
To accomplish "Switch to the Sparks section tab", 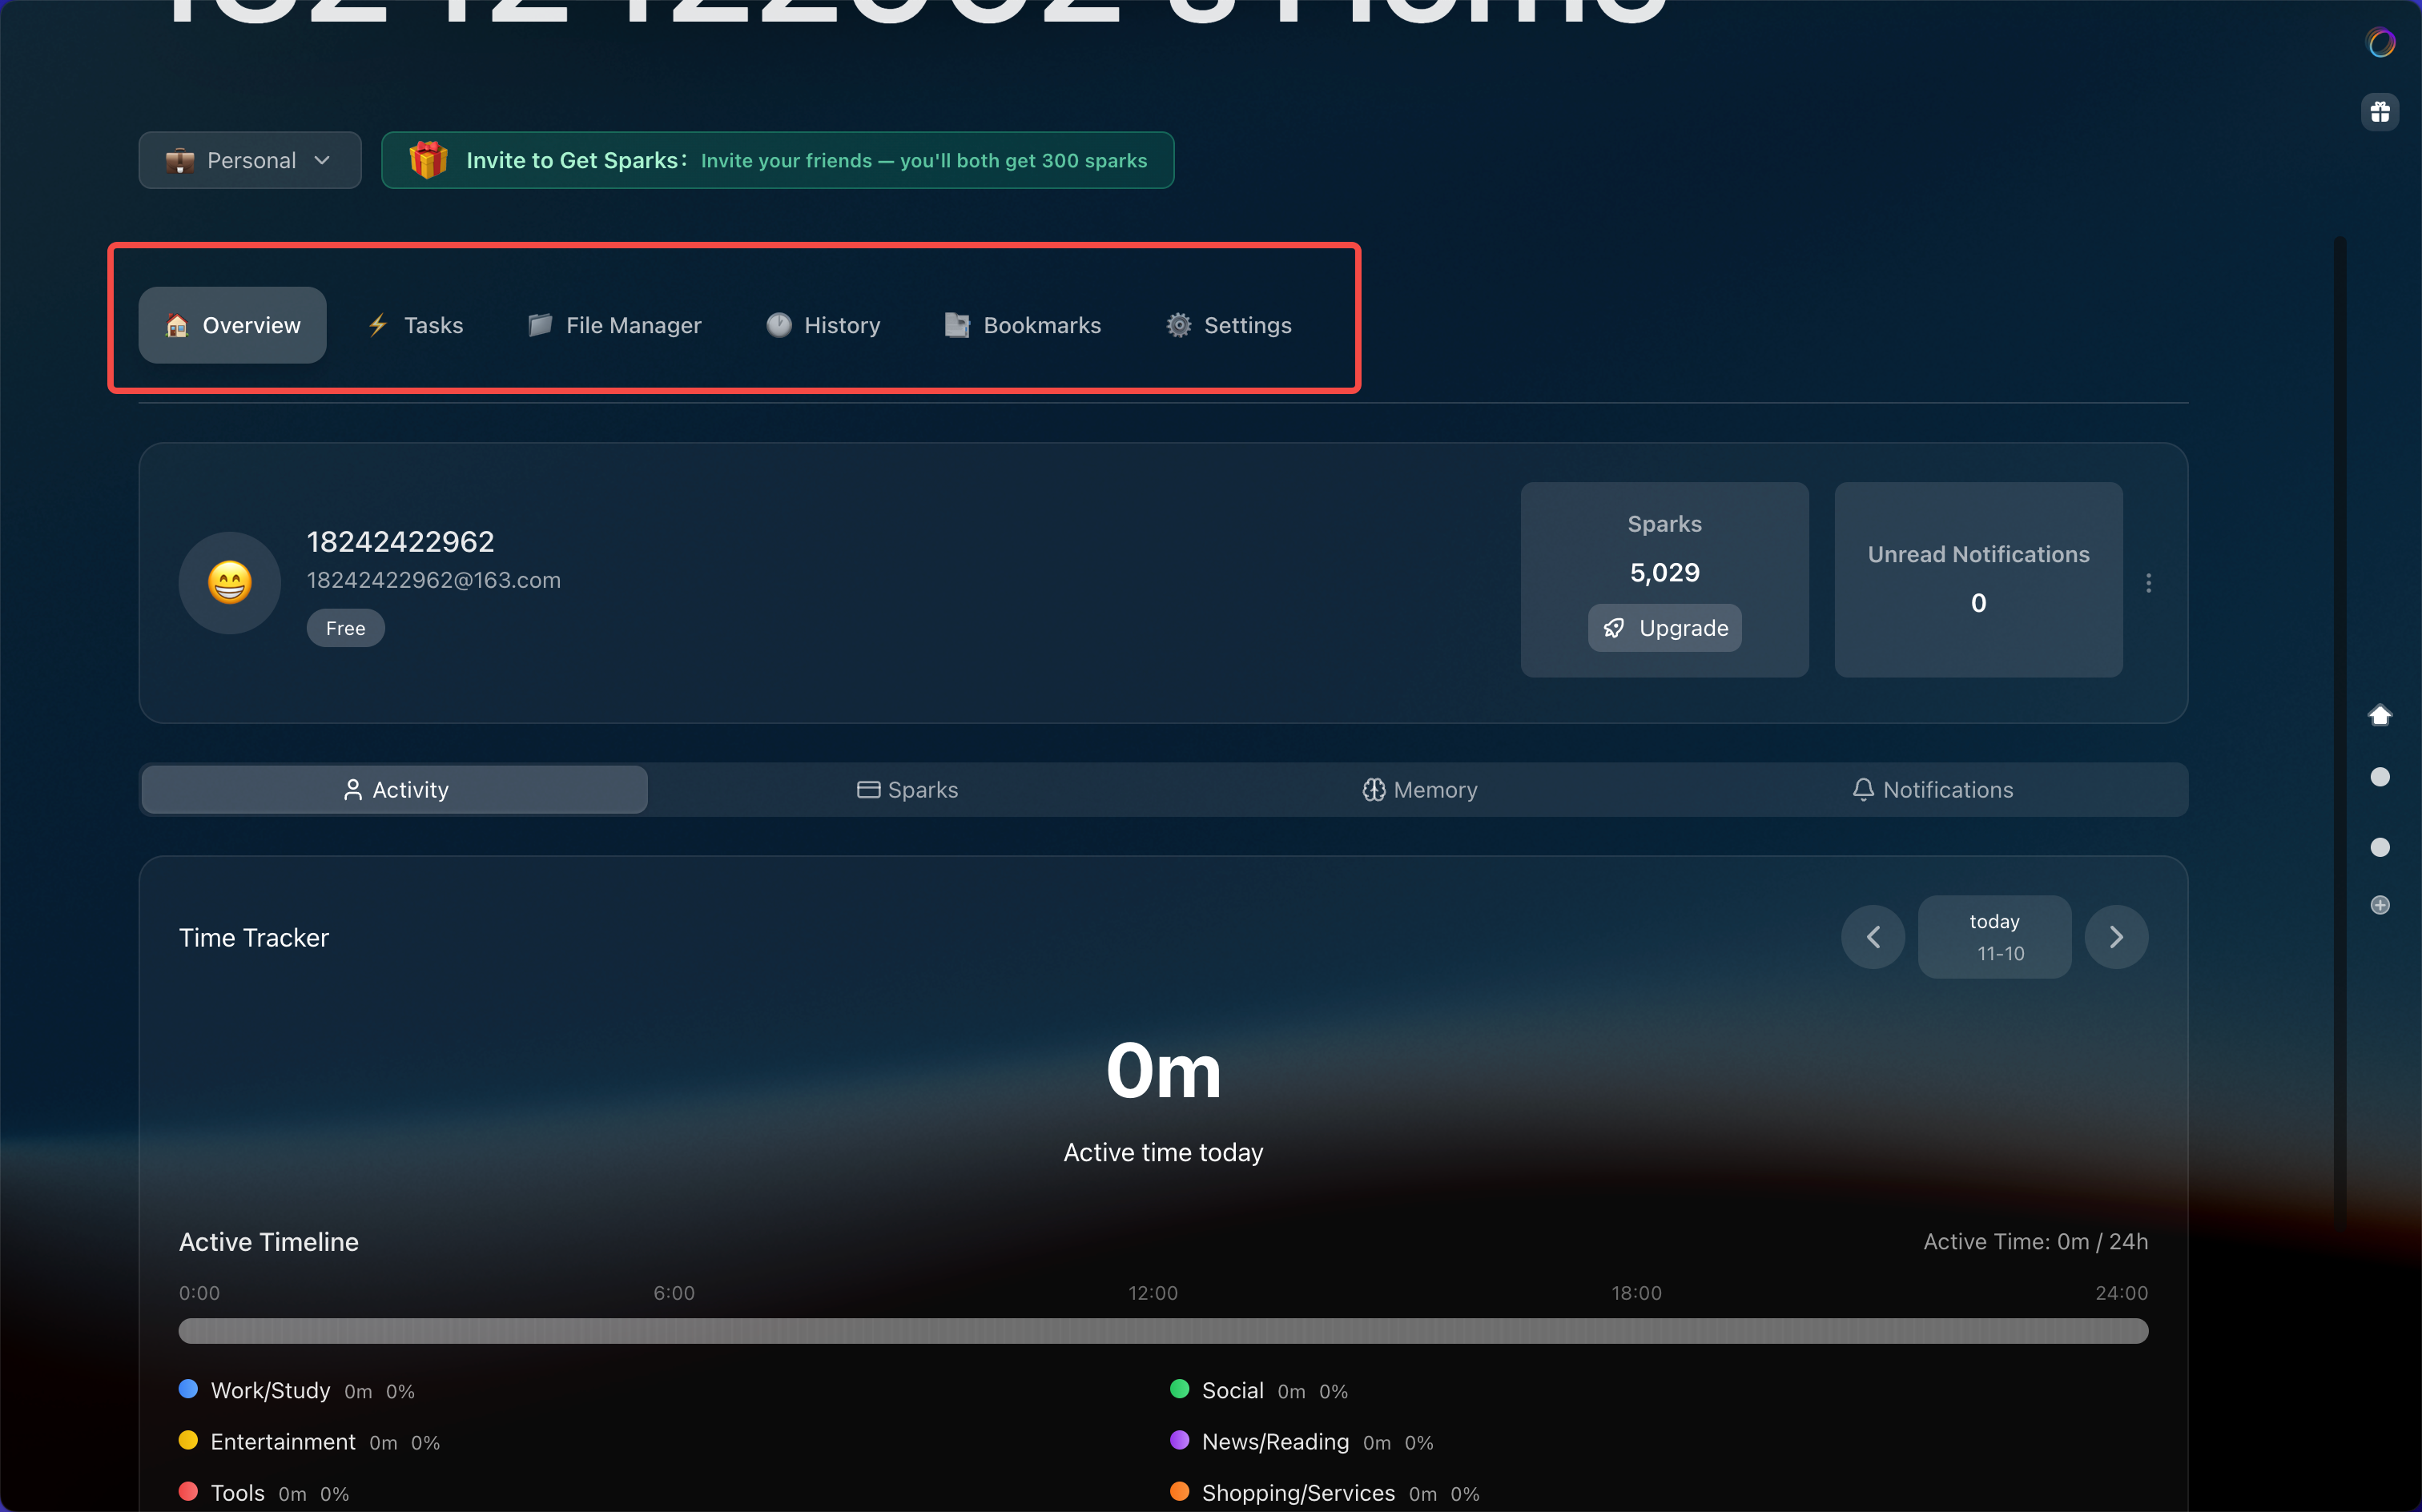I will point(907,790).
